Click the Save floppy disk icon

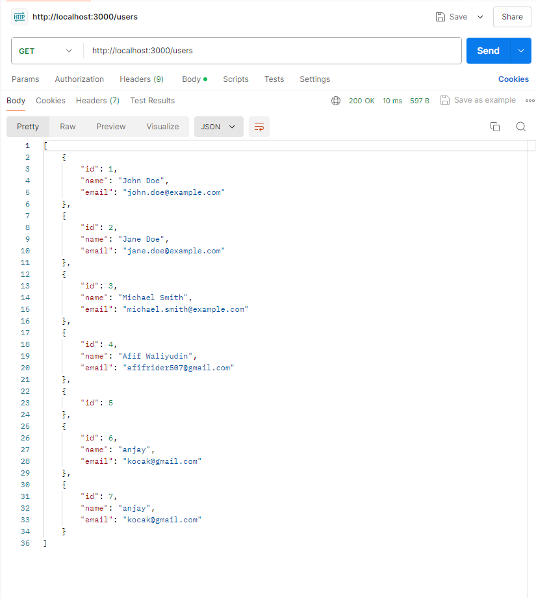click(440, 17)
